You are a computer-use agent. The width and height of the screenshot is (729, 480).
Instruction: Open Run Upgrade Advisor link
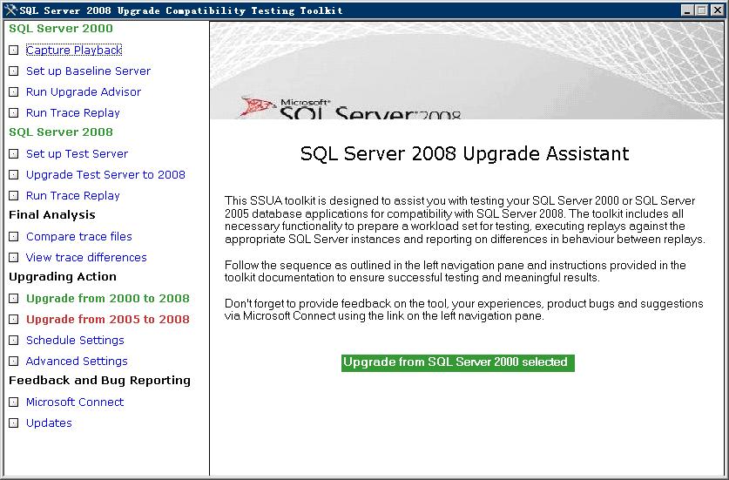pos(84,91)
